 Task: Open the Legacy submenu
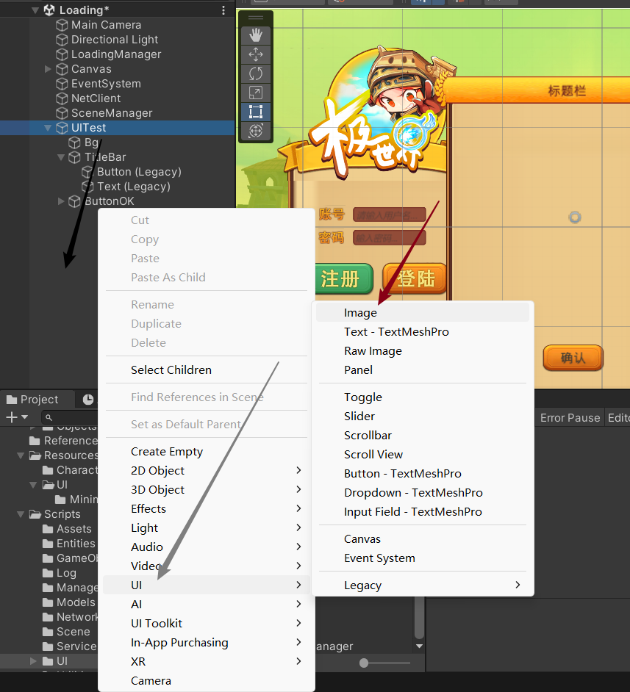click(x=423, y=585)
